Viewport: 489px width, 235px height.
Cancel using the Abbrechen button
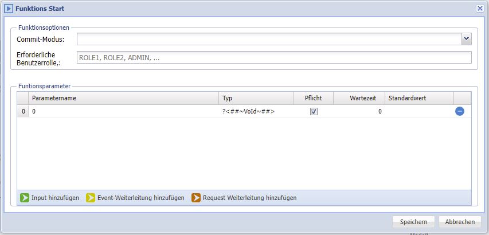coord(460,222)
